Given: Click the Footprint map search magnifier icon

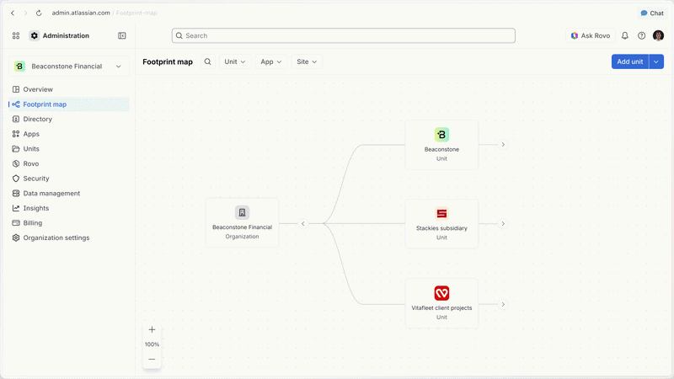Looking at the screenshot, I should 207,61.
